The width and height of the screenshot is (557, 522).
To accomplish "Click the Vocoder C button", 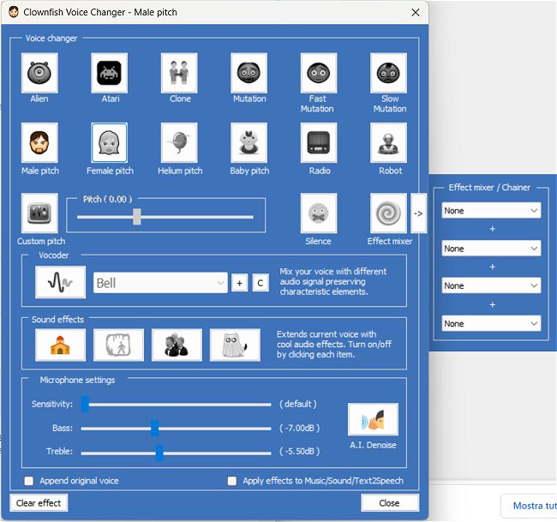I will click(261, 283).
